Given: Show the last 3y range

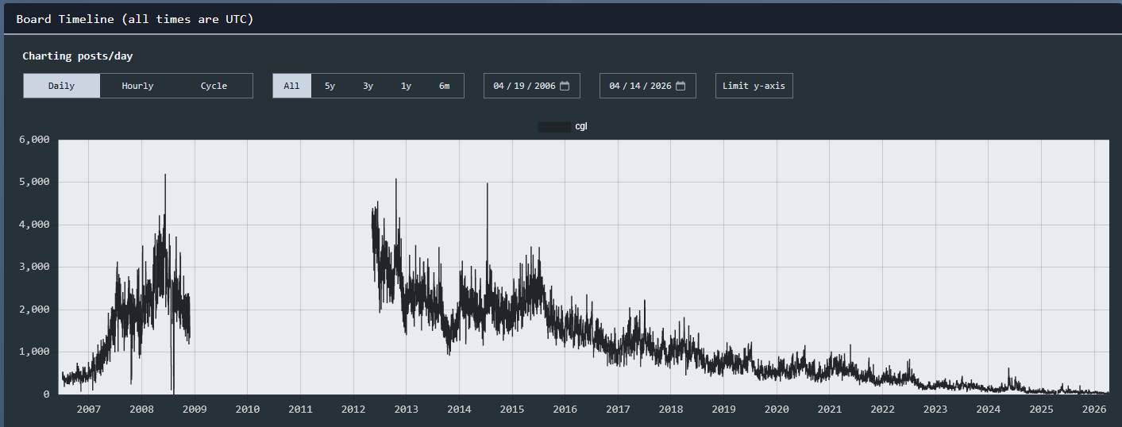Looking at the screenshot, I should point(368,86).
